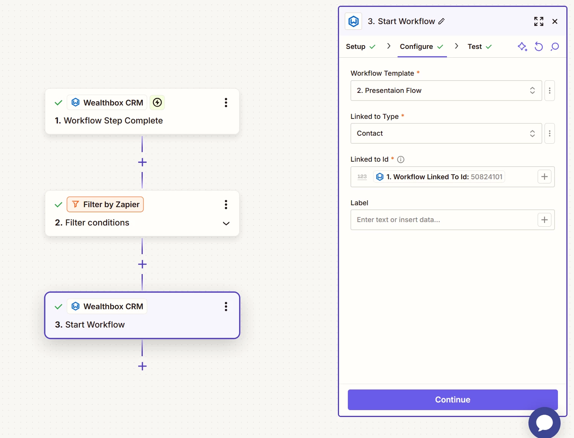This screenshot has height=438, width=574.
Task: Expand the step panel to full screen
Action: 539,21
